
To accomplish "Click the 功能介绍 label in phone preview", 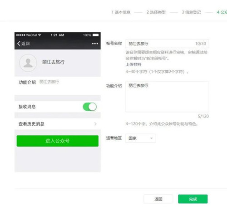I will point(27,82).
